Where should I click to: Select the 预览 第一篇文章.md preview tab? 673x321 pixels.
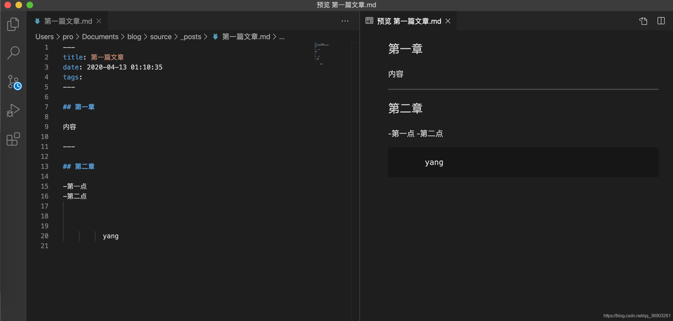(x=408, y=21)
